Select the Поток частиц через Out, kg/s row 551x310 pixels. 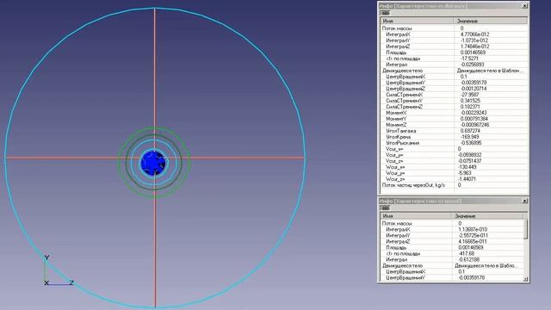click(x=454, y=185)
